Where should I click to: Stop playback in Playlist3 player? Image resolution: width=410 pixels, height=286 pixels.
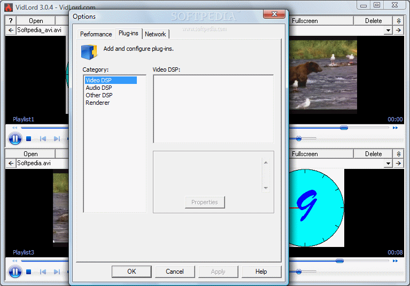29,272
